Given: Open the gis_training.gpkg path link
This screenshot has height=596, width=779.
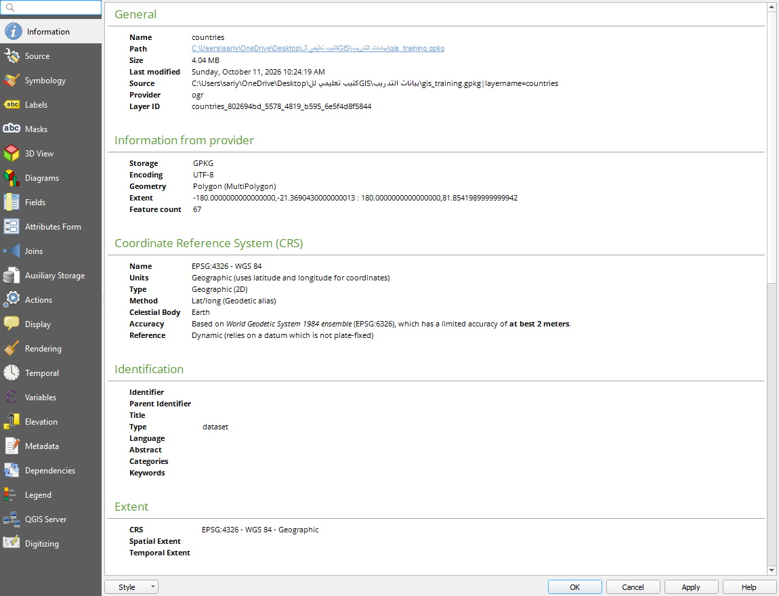Looking at the screenshot, I should click(x=318, y=49).
